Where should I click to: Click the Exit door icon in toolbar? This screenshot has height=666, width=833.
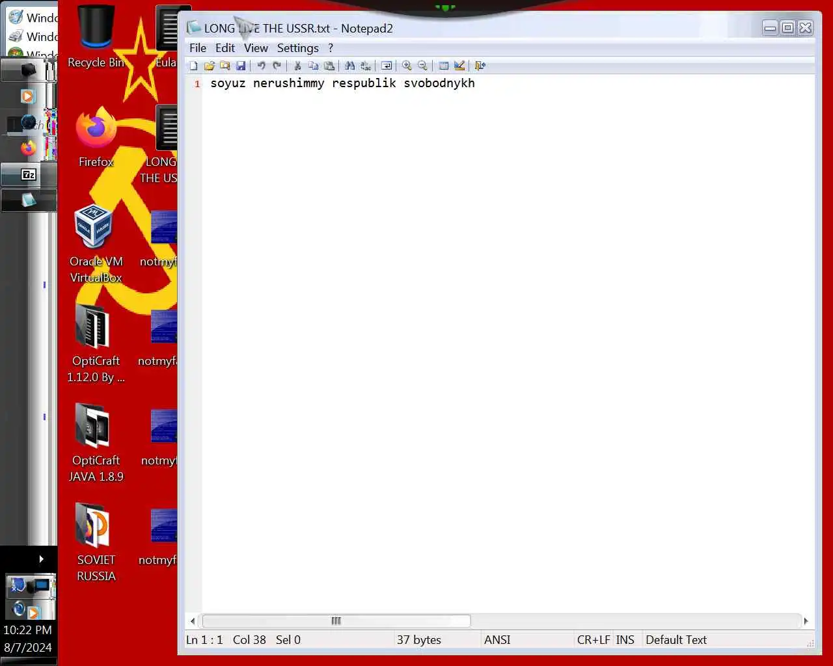click(x=480, y=66)
